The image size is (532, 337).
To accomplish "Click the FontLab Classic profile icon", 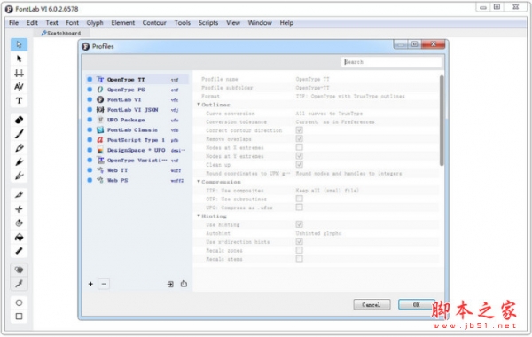I will coord(100,130).
